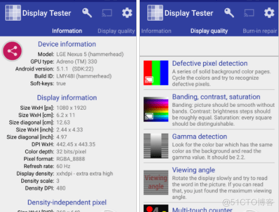
Task: Tap the cast icon in right screen header
Action: coord(249,13)
